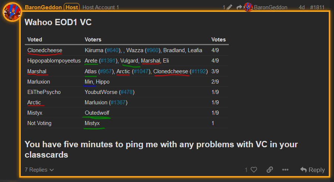Open post link #478 next to YoubutWorse

click(127, 92)
